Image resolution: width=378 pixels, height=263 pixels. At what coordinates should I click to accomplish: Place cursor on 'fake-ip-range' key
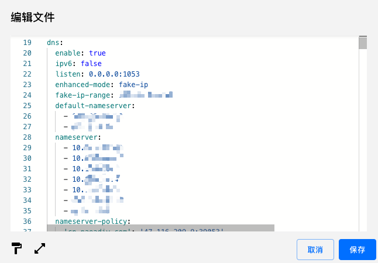(83, 95)
